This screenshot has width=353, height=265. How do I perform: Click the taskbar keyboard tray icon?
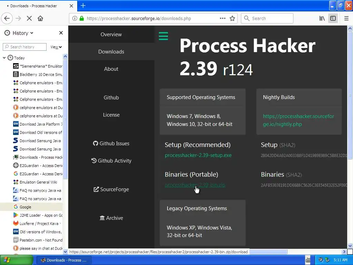[x=308, y=260]
